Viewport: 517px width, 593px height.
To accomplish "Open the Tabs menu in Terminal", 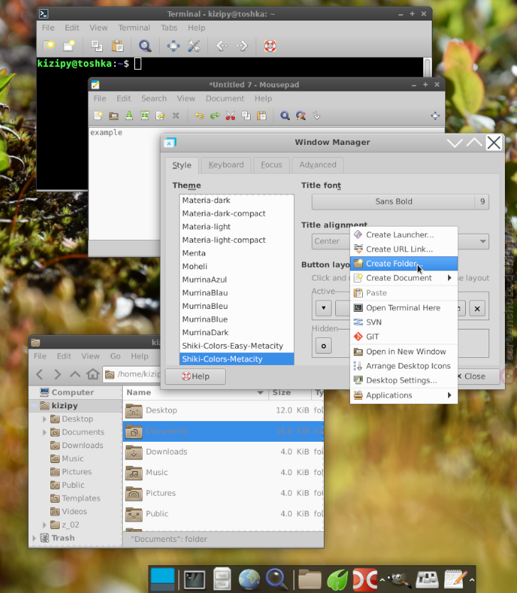I will [x=169, y=28].
